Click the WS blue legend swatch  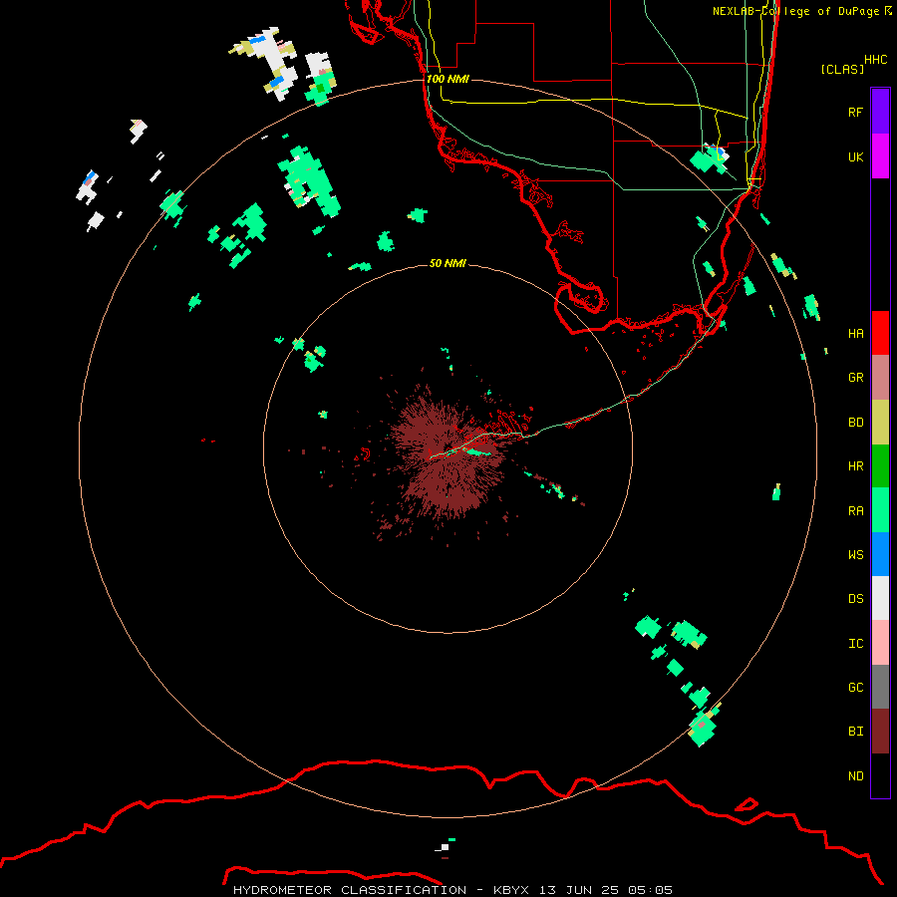click(880, 554)
